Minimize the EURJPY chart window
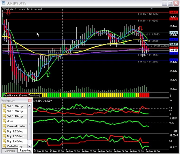The height and width of the screenshot is (154, 180). pos(164,3)
